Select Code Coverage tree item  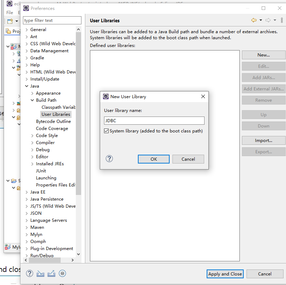(52, 129)
